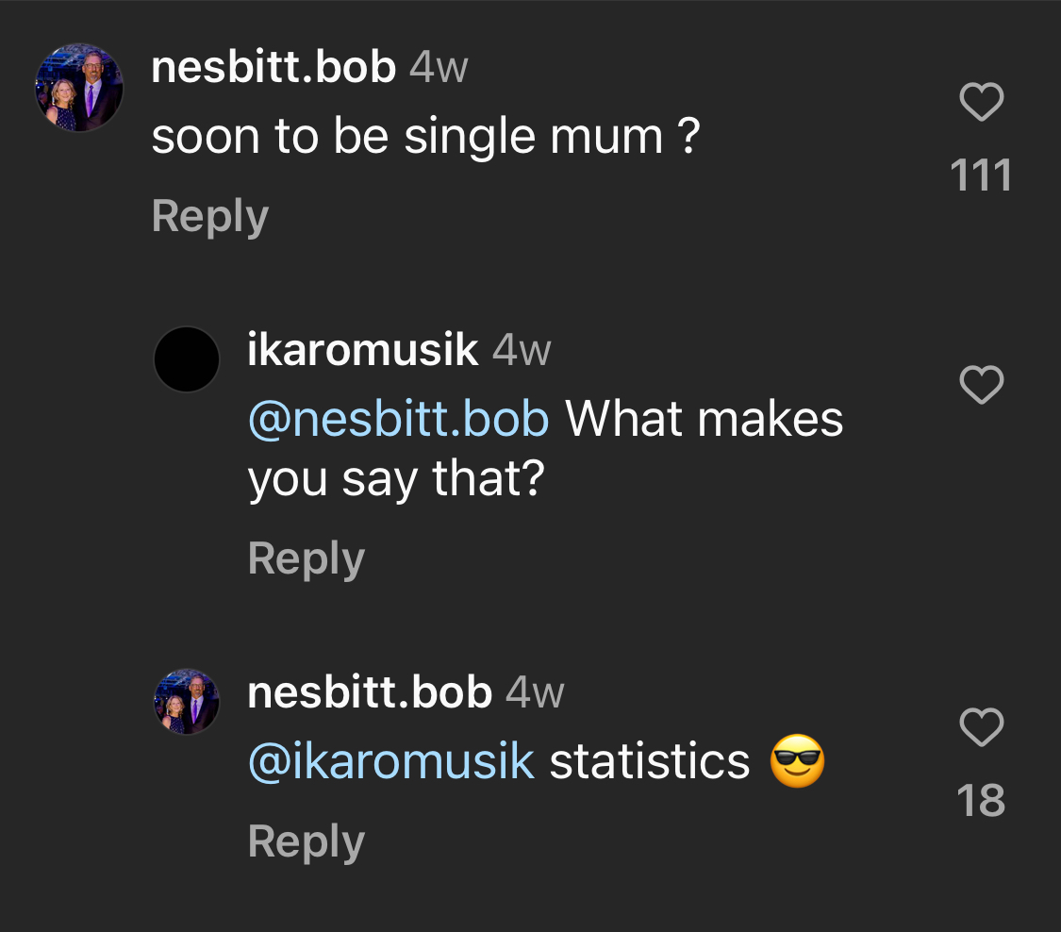Reply to the "soon to be single mum ?" comment
1061x932 pixels.
[x=210, y=216]
